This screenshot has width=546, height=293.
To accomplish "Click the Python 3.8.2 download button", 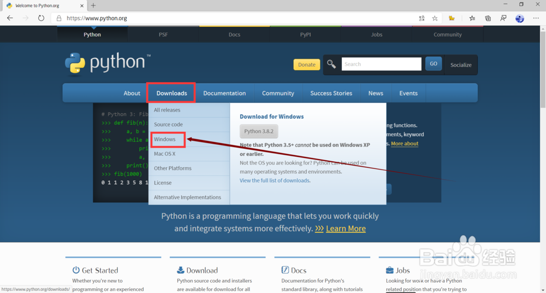I will click(259, 131).
